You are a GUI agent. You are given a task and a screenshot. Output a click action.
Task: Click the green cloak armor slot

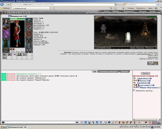point(6,43)
